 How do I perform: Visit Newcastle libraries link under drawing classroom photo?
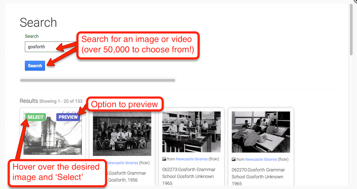[x=261, y=159]
